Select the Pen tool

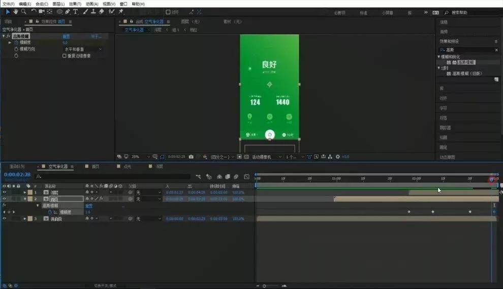click(x=68, y=12)
